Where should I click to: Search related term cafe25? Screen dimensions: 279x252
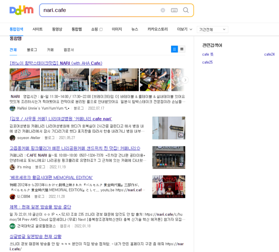click(207, 63)
